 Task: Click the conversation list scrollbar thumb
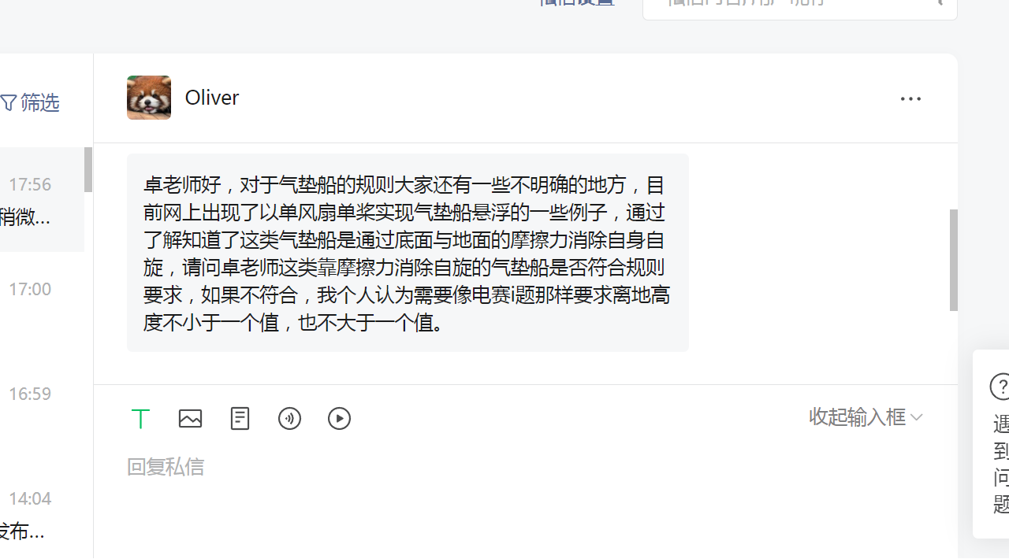[88, 169]
